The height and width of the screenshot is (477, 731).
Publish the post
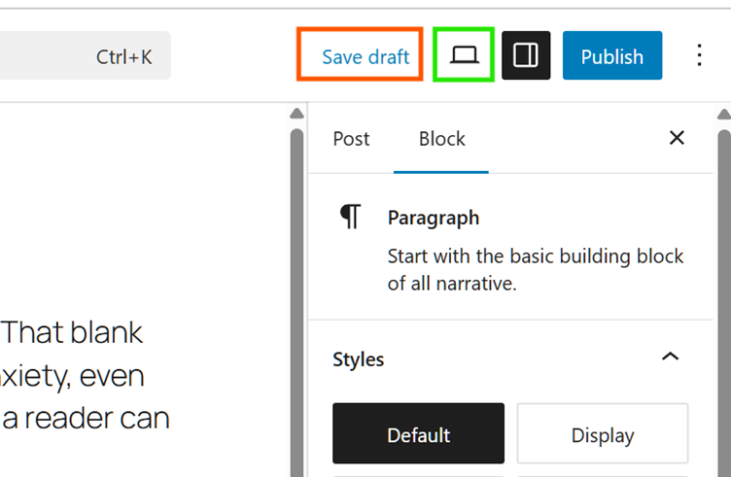(x=611, y=56)
